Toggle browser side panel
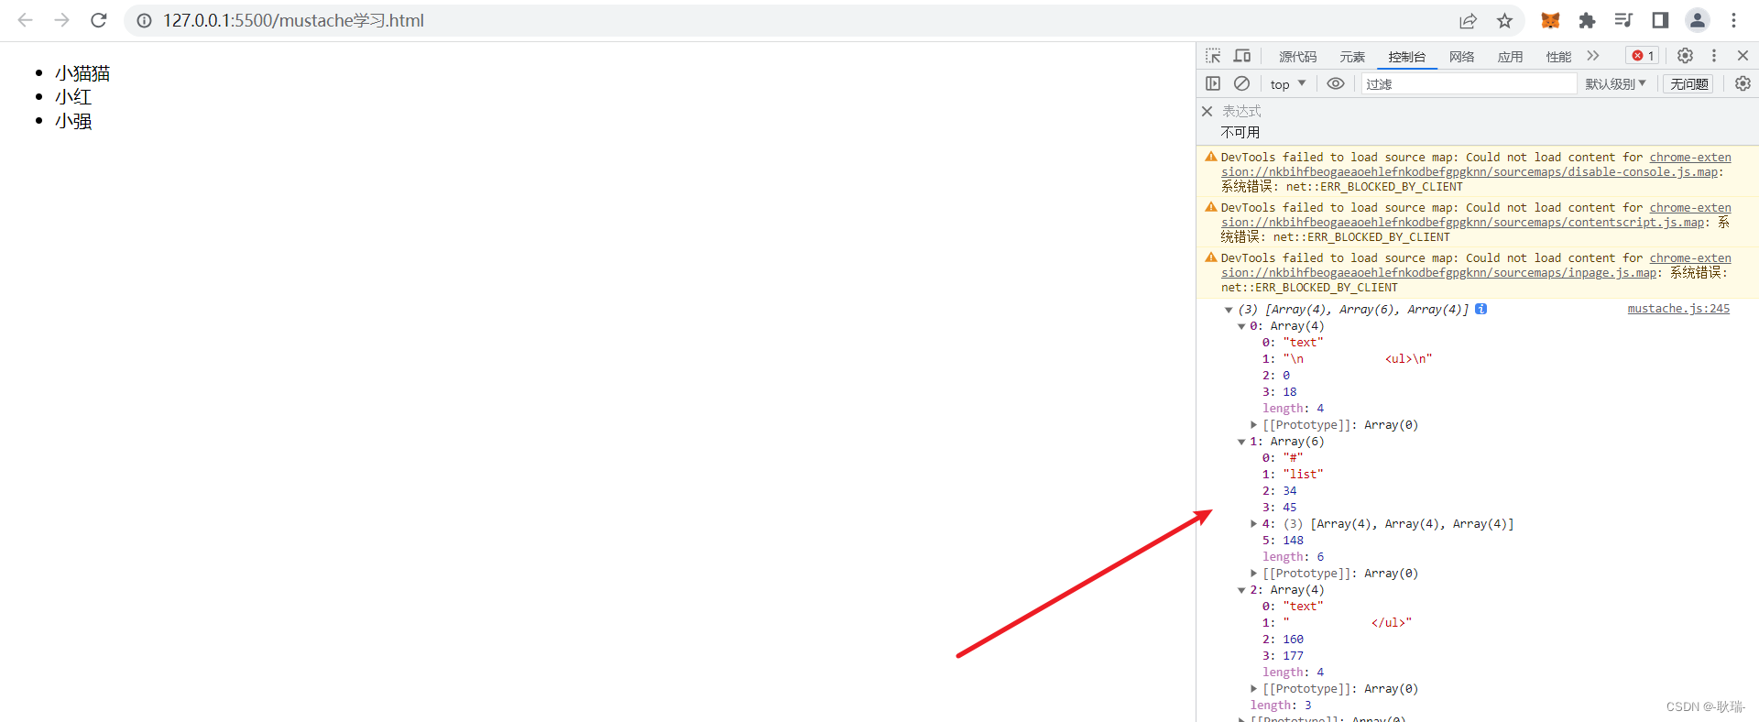 pos(1660,20)
